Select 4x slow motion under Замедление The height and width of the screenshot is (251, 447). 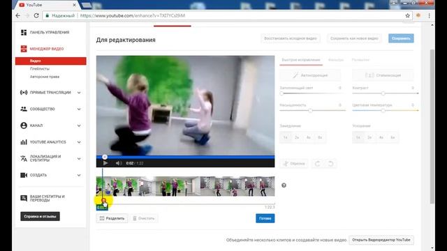click(309, 137)
